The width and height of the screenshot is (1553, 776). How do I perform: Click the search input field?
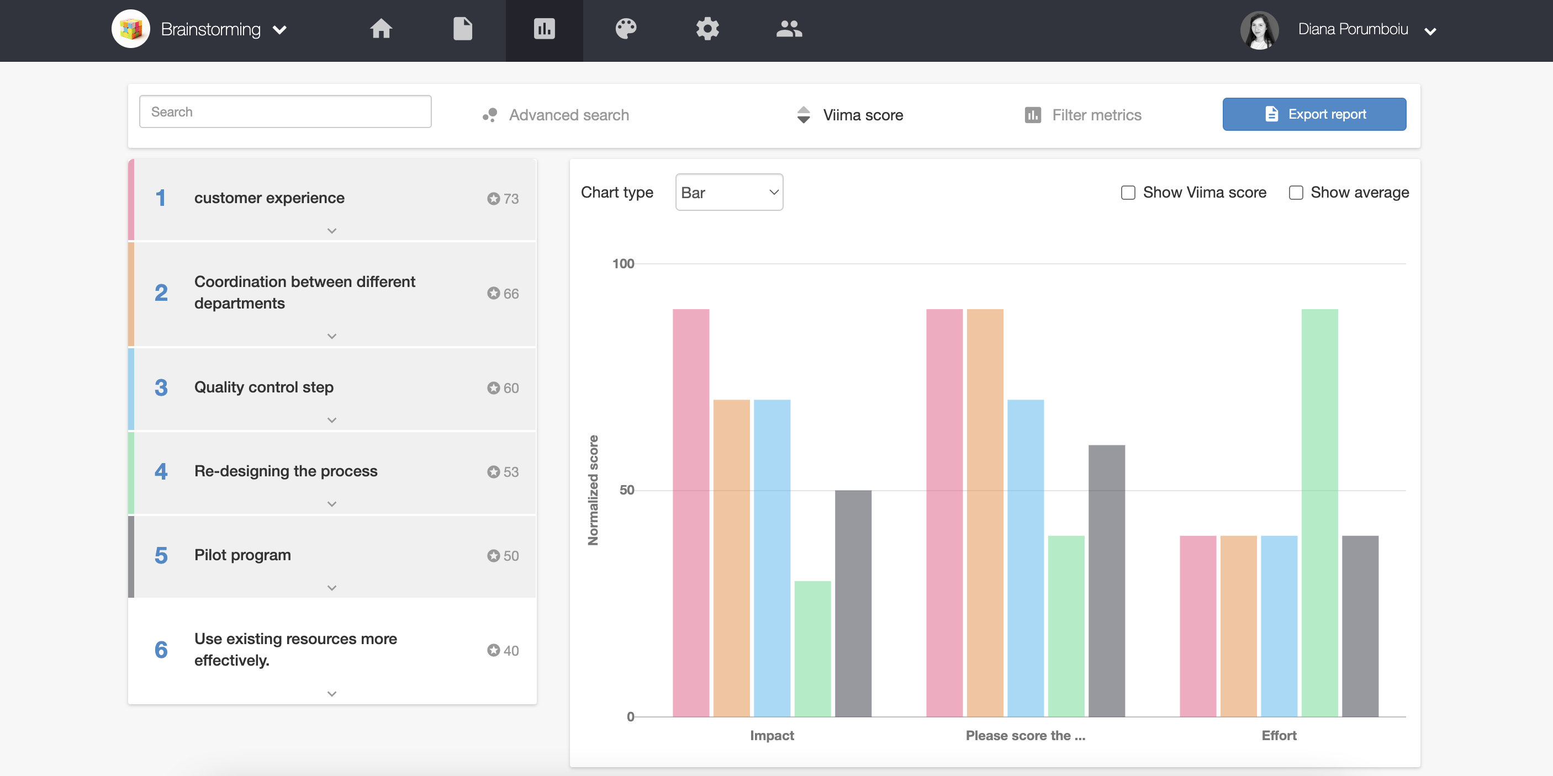click(285, 111)
